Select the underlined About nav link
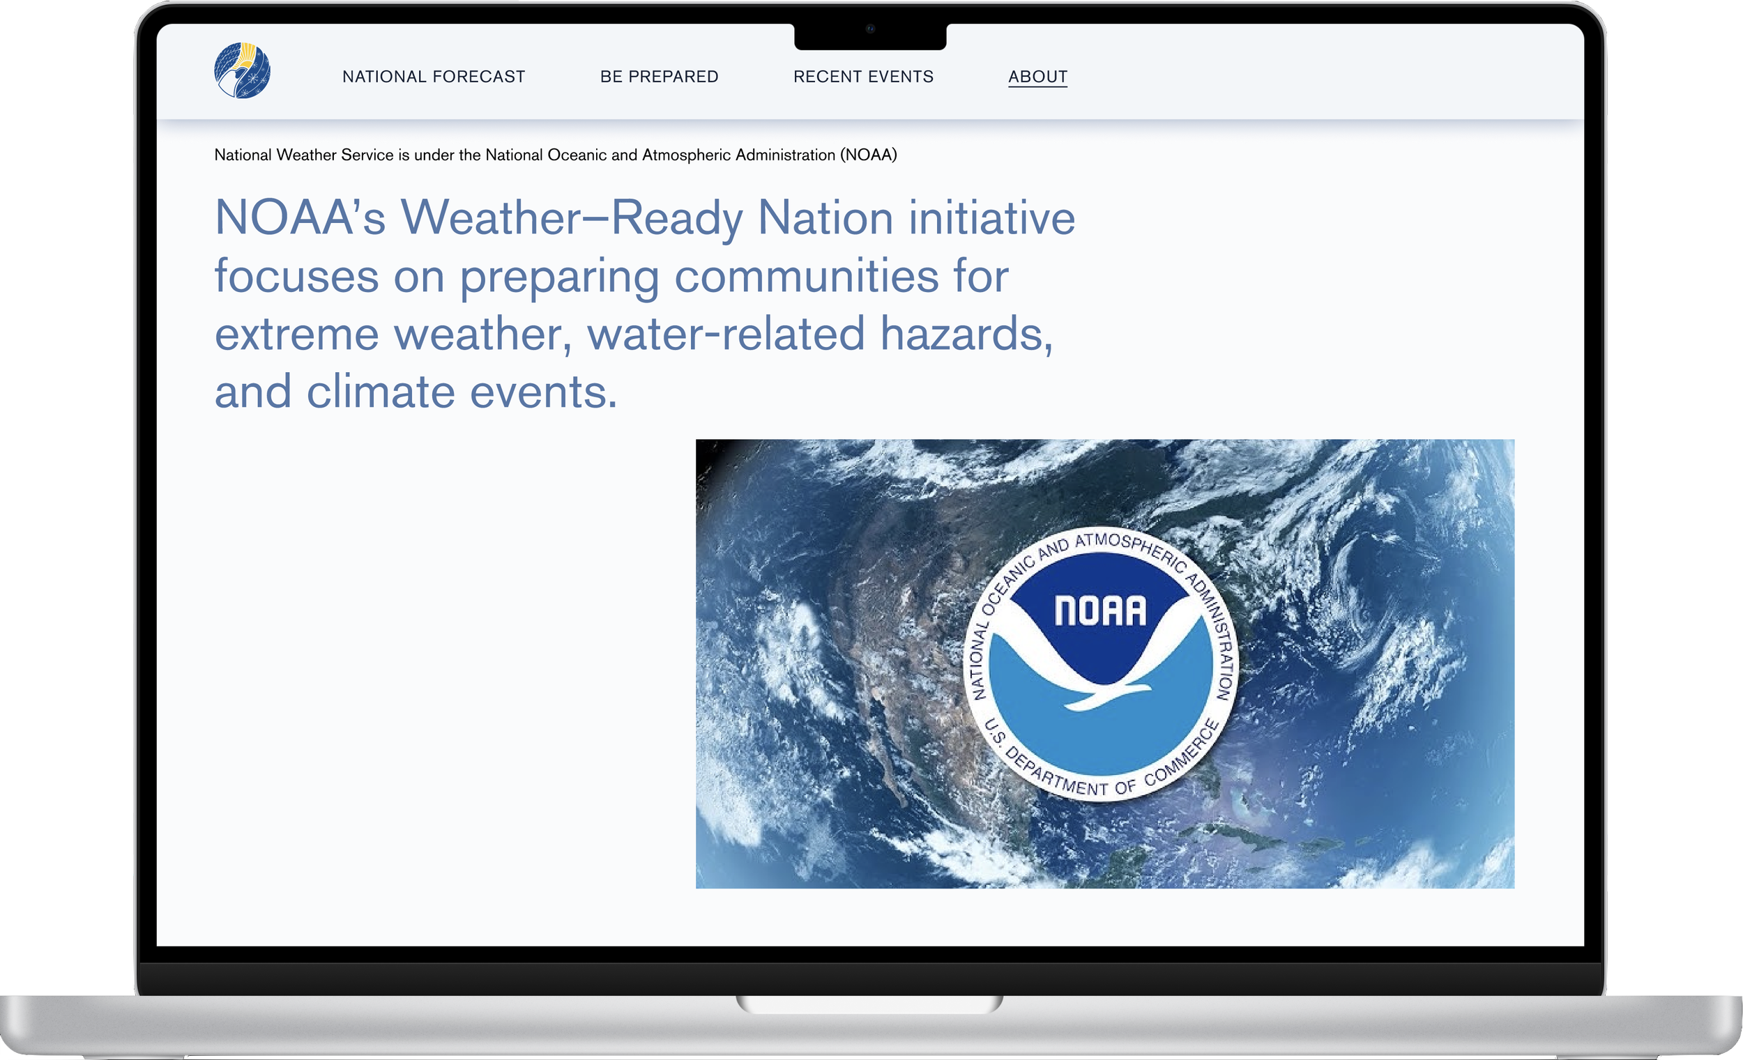This screenshot has width=1743, height=1060. pos(1037,77)
